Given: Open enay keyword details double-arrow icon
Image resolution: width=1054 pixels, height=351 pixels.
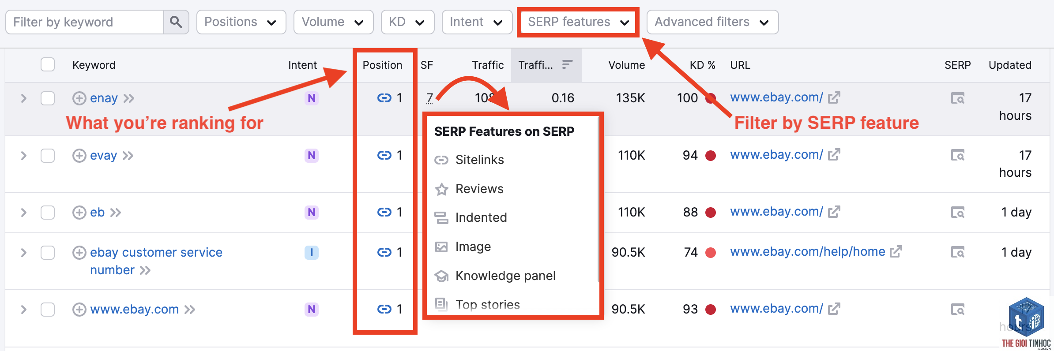Looking at the screenshot, I should [x=129, y=98].
